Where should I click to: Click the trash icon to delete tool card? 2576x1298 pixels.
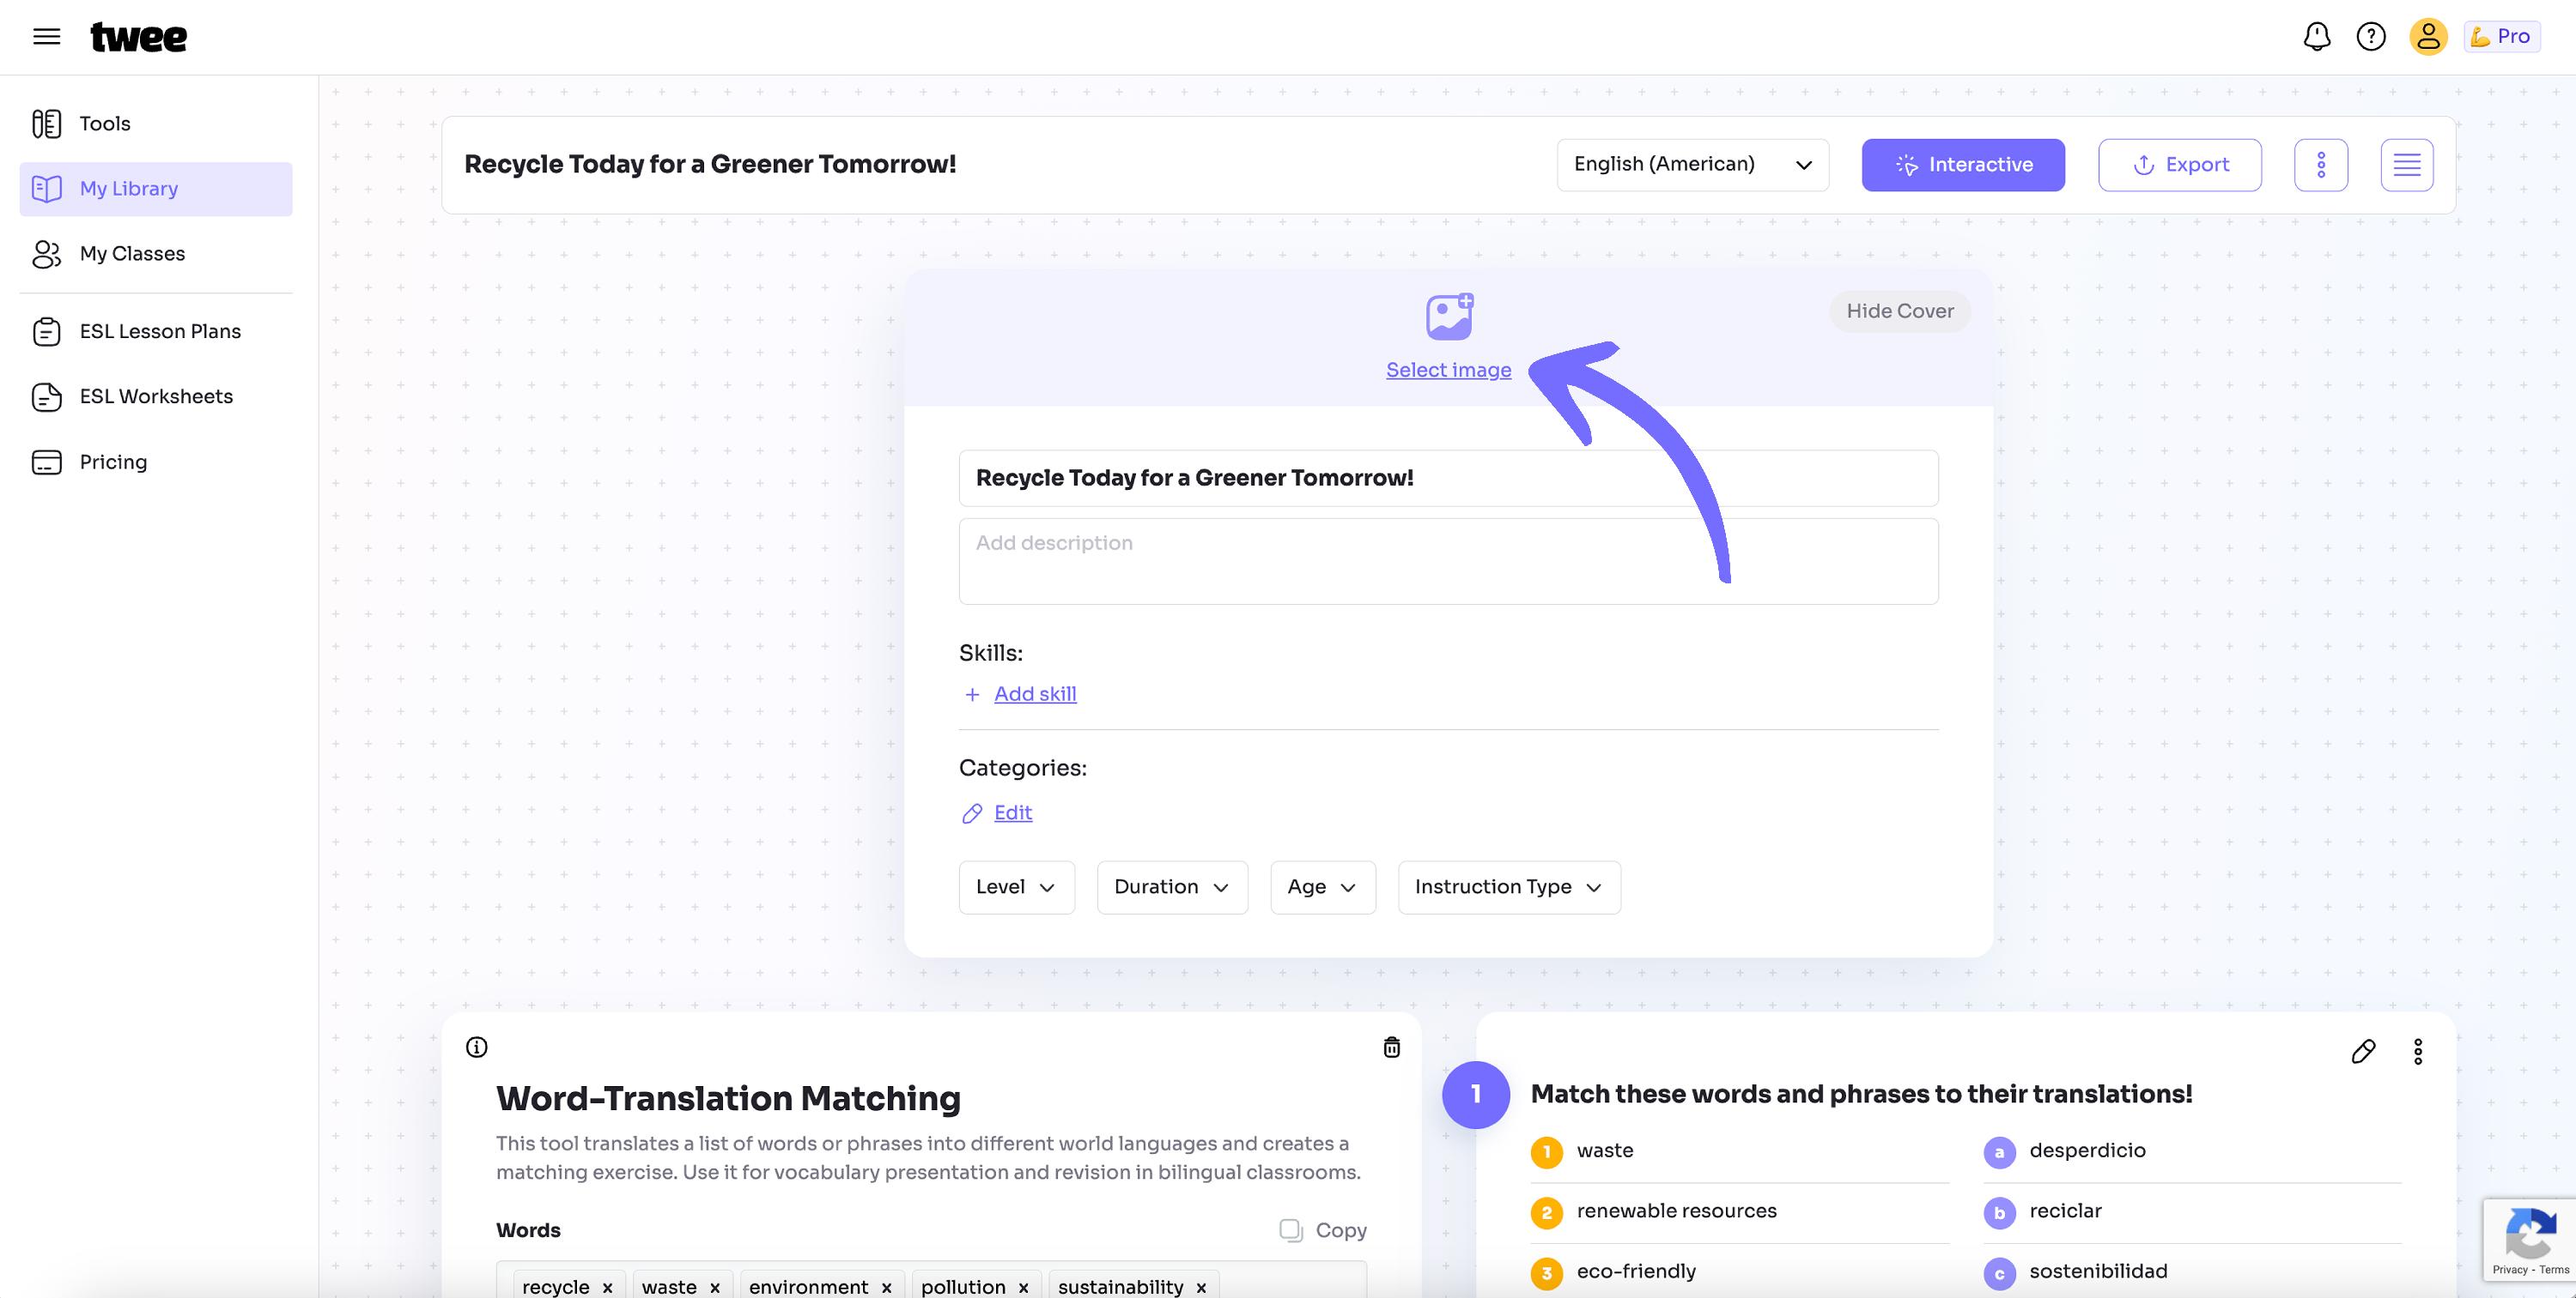(x=1391, y=1047)
